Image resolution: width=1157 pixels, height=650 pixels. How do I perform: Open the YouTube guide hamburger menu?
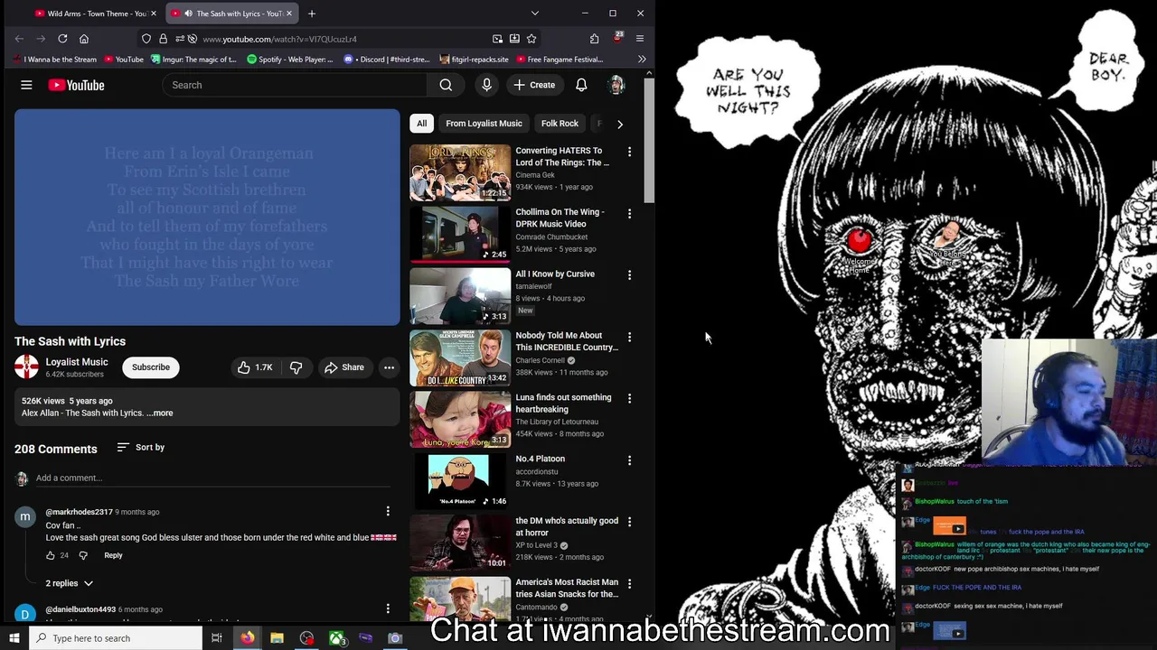(x=26, y=85)
